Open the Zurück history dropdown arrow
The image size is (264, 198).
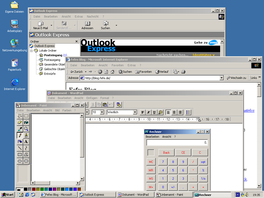click(86, 72)
